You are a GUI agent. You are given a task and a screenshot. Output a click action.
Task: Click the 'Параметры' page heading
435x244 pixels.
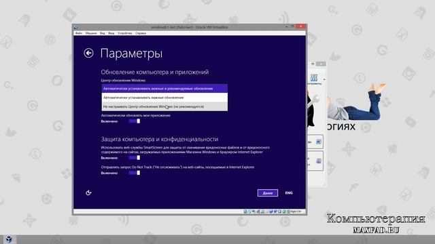131,53
